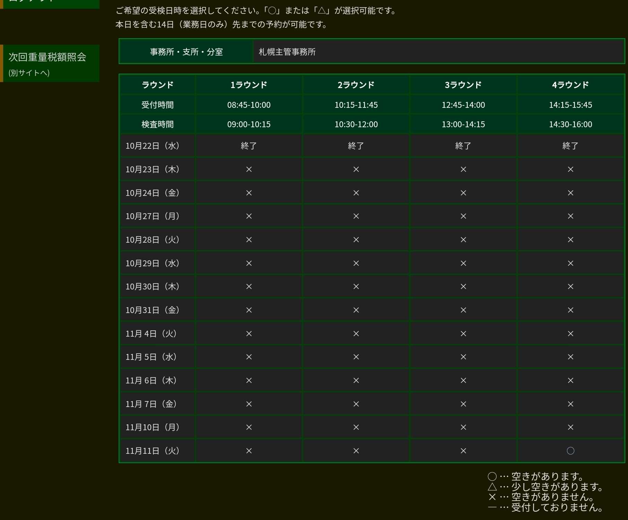628x520 pixels.
Task: Click the partially visible top sidebar menu item
Action: point(50,3)
